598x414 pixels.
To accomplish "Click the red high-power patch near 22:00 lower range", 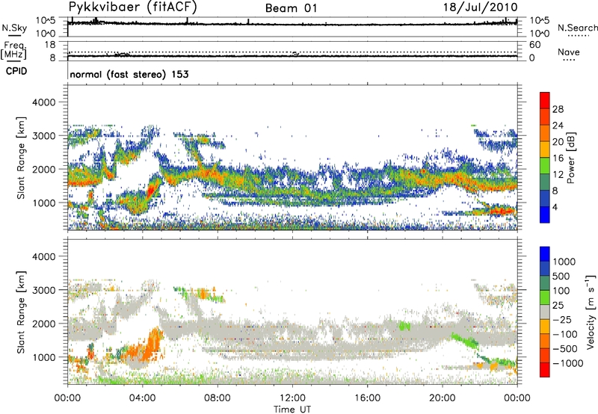I will click(502, 210).
